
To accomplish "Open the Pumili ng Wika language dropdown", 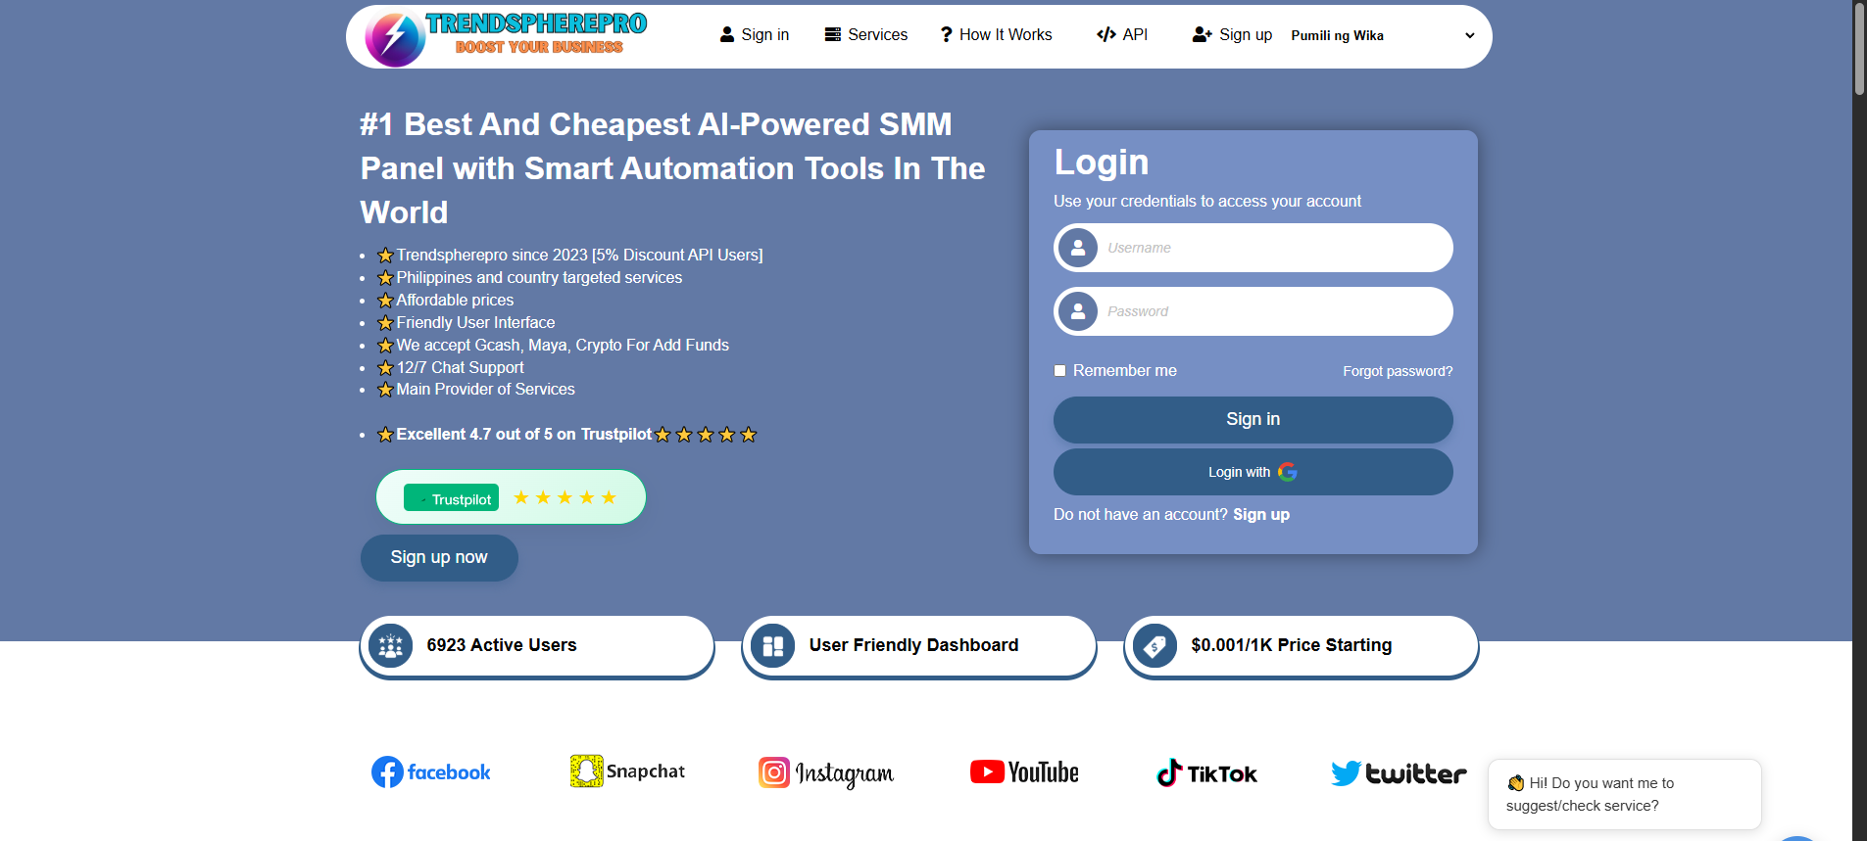I will 1382,36.
